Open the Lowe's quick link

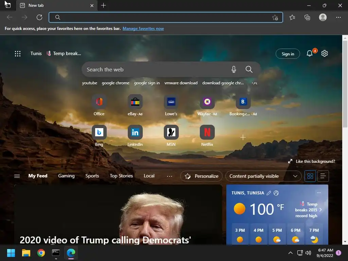pyautogui.click(x=171, y=105)
